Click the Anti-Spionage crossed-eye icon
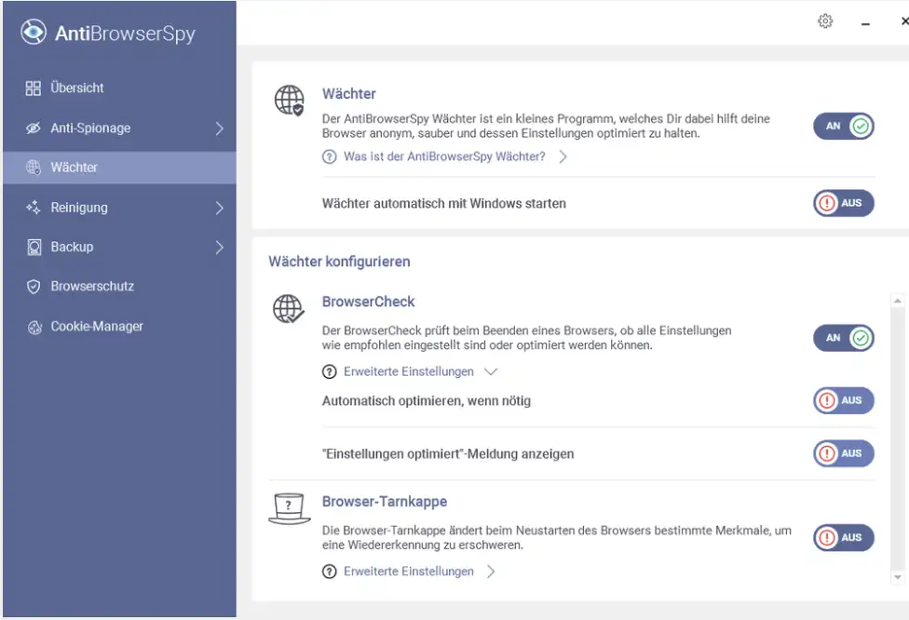This screenshot has width=909, height=620. (x=34, y=128)
